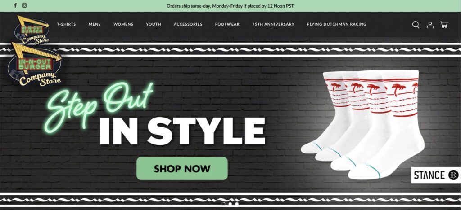
Task: Open the T-Shirts menu
Action: click(x=67, y=24)
